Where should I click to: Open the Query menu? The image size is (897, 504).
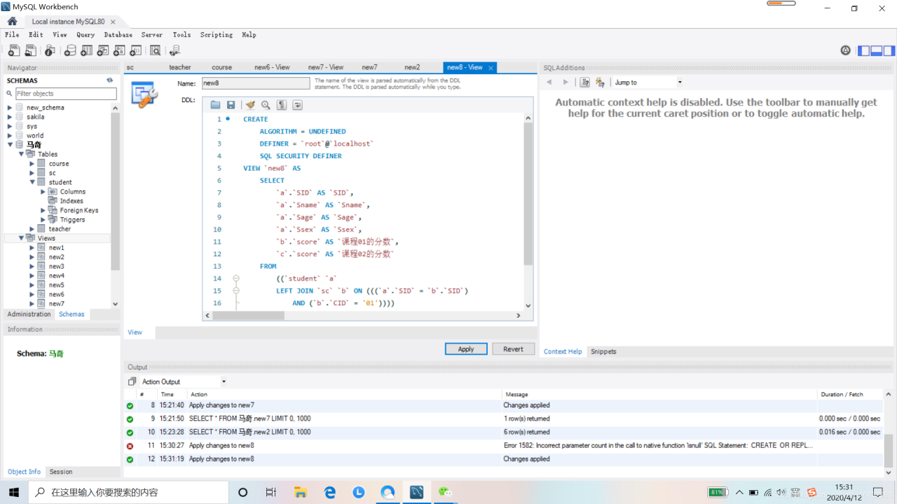tap(85, 34)
